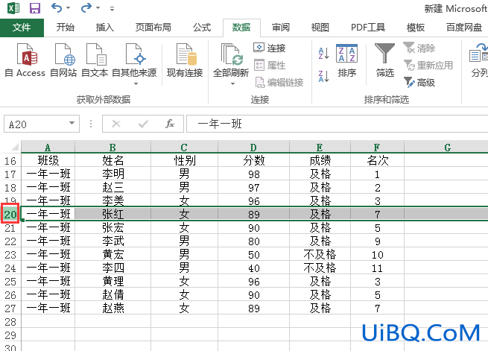Viewport: 488px width, 351px height.
Task: Click the Insert Function fx icon
Action: (x=170, y=124)
